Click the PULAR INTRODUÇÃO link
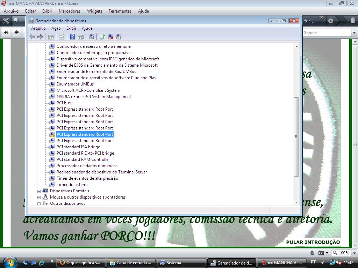Screen dimensions: 358x268 point(313,242)
